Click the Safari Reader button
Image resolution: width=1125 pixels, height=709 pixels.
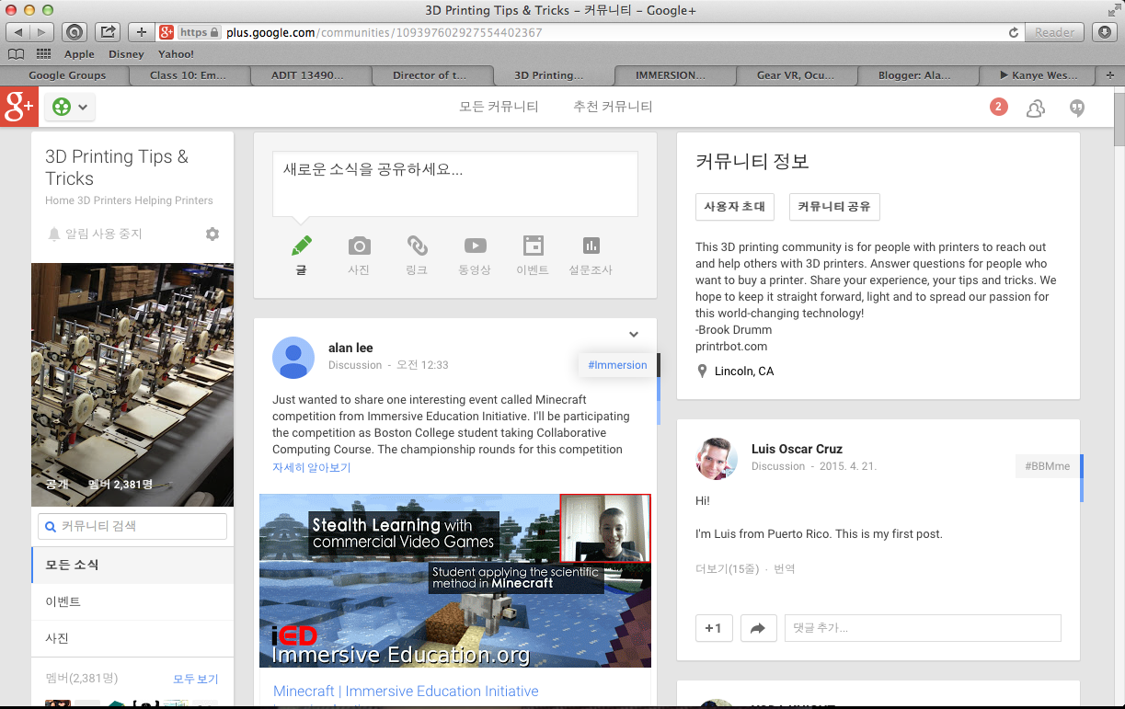tap(1054, 32)
